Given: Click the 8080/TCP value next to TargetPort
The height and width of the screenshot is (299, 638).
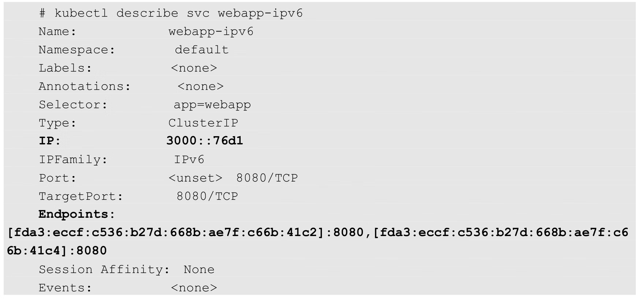Looking at the screenshot, I should (207, 197).
